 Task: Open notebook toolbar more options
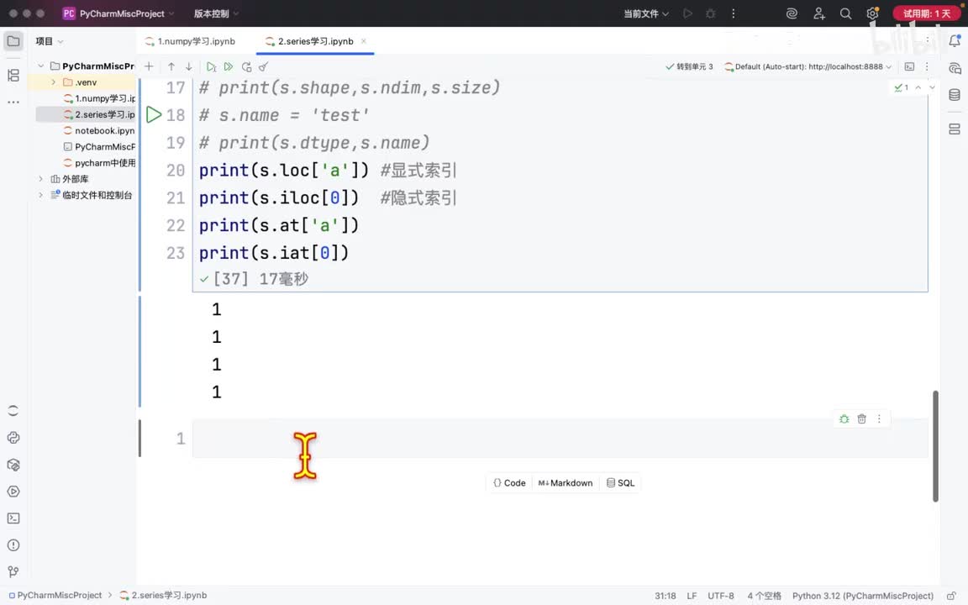tap(927, 66)
